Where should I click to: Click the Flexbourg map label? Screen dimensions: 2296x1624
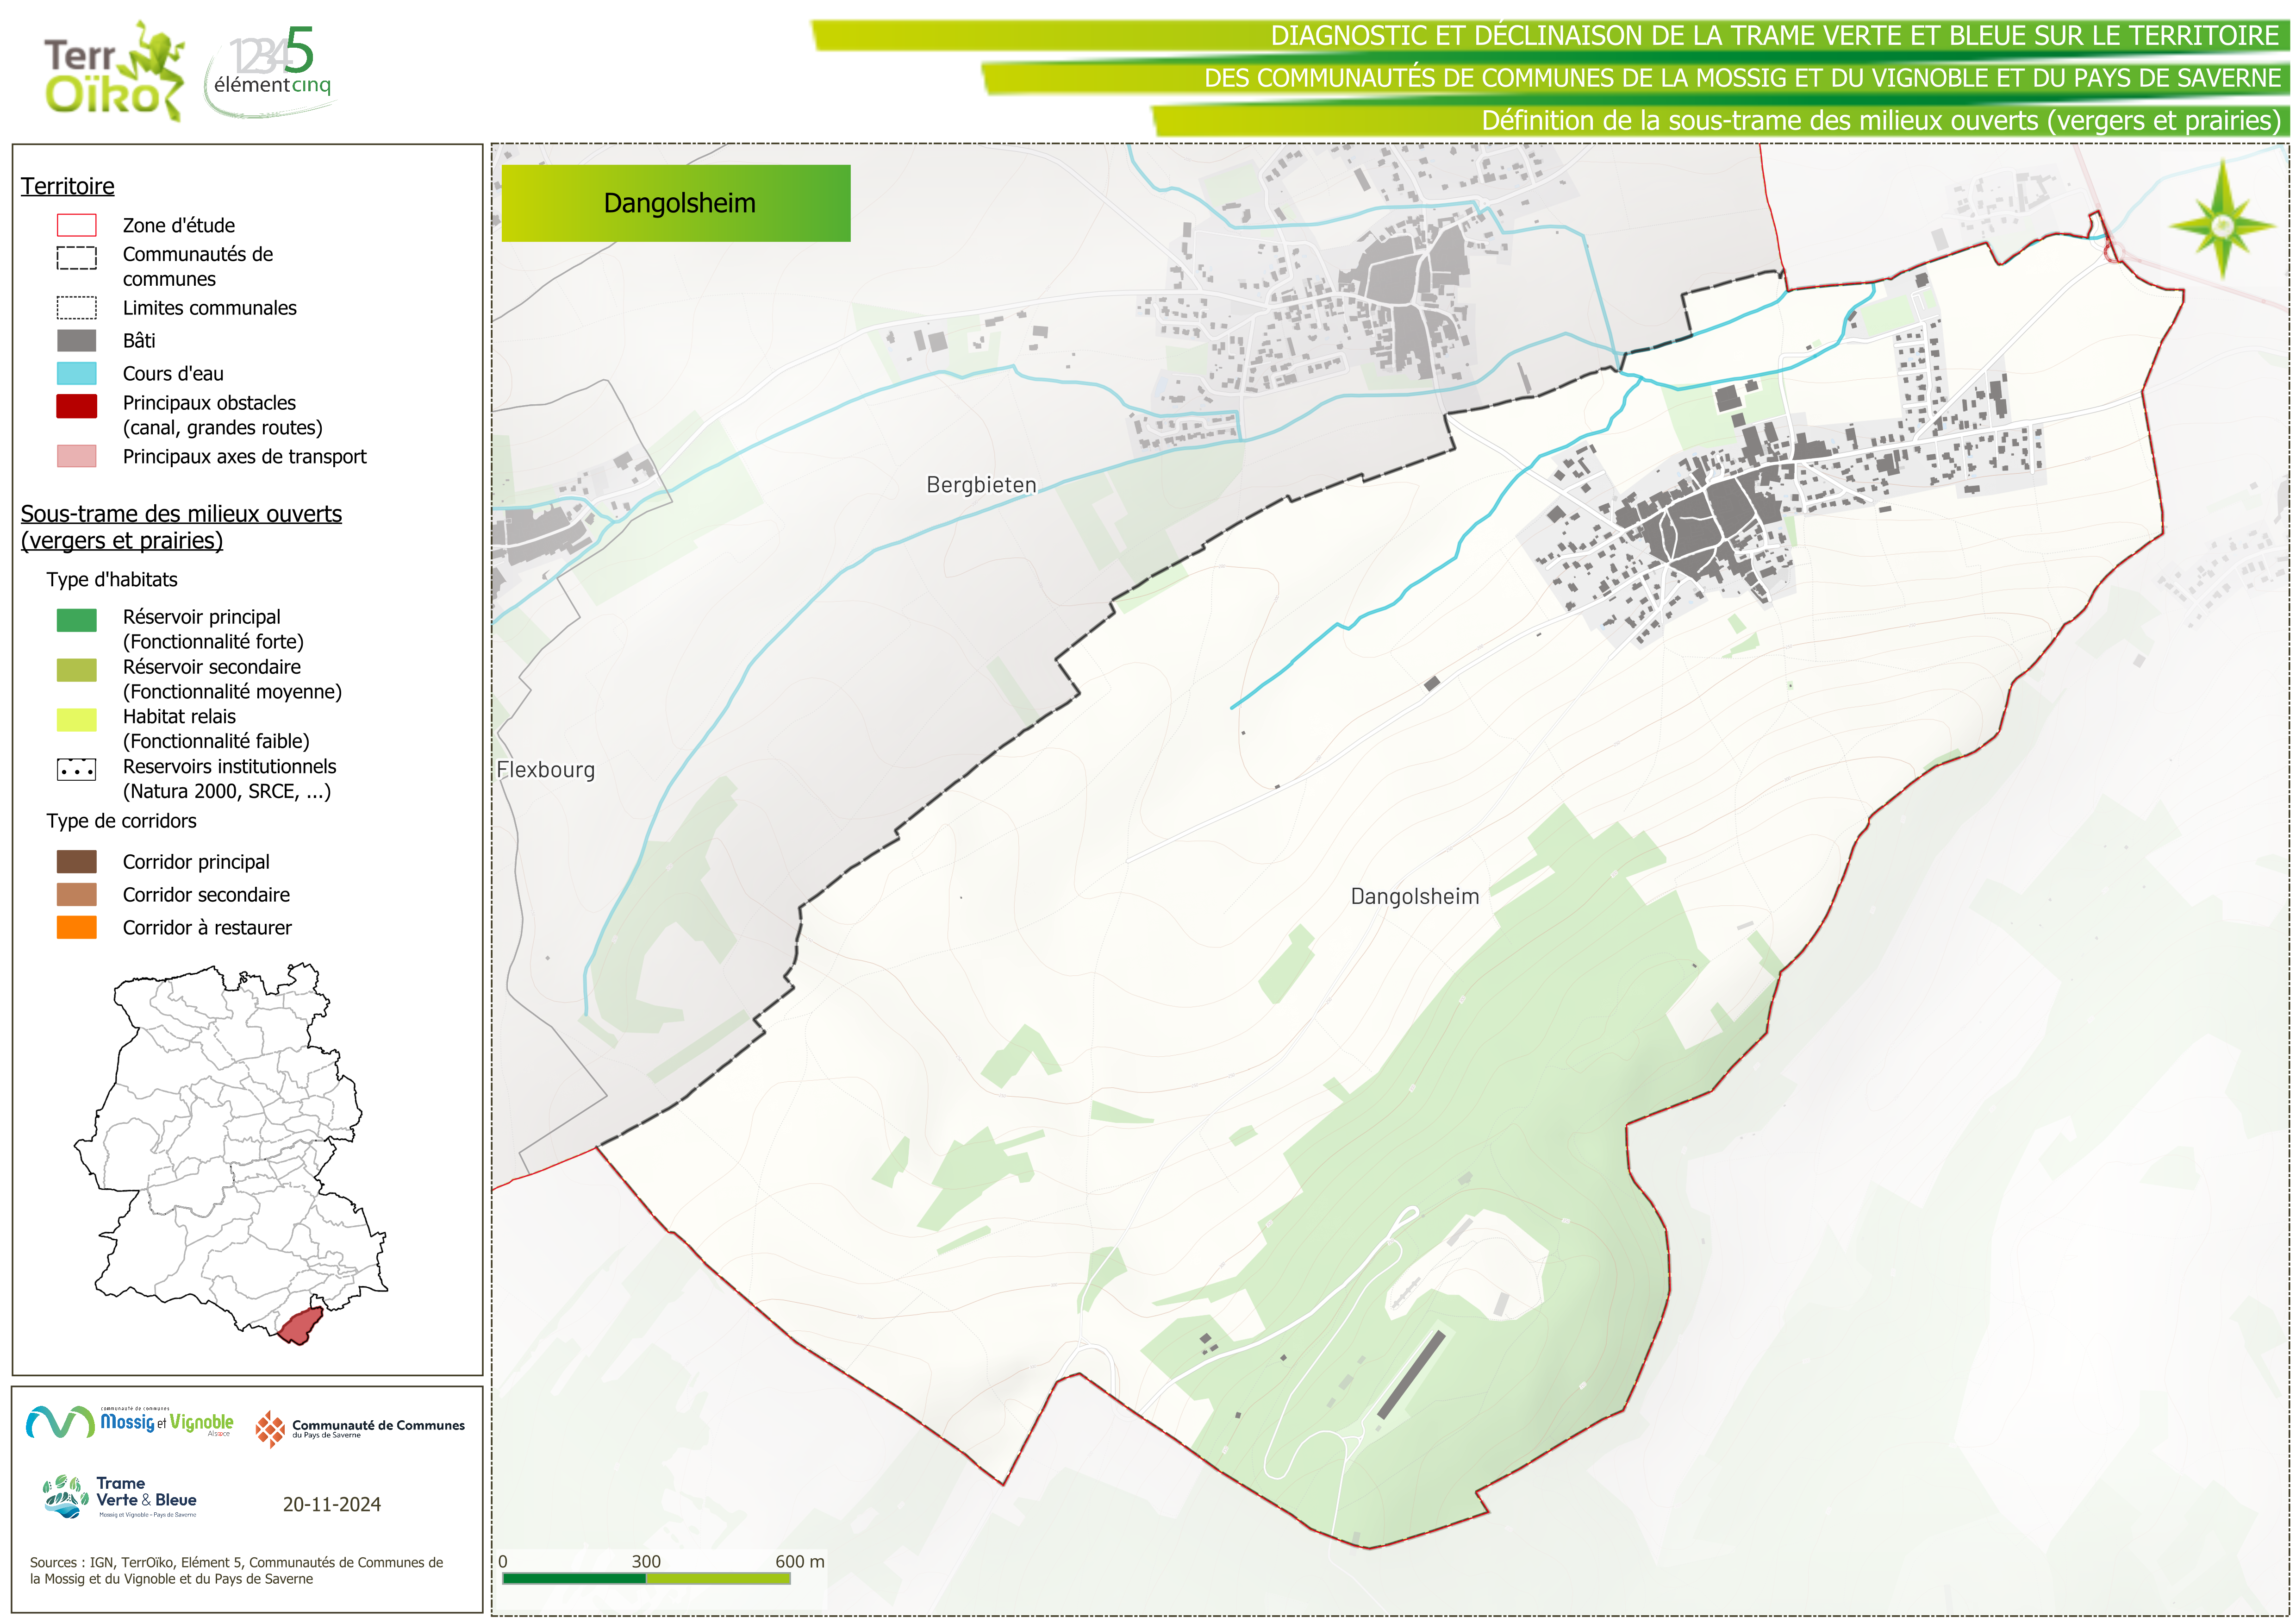546,770
